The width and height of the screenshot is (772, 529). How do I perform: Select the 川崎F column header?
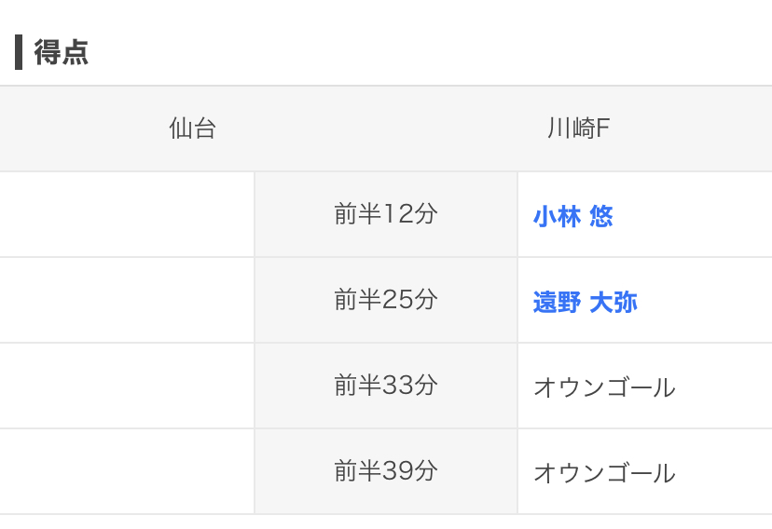pos(579,129)
